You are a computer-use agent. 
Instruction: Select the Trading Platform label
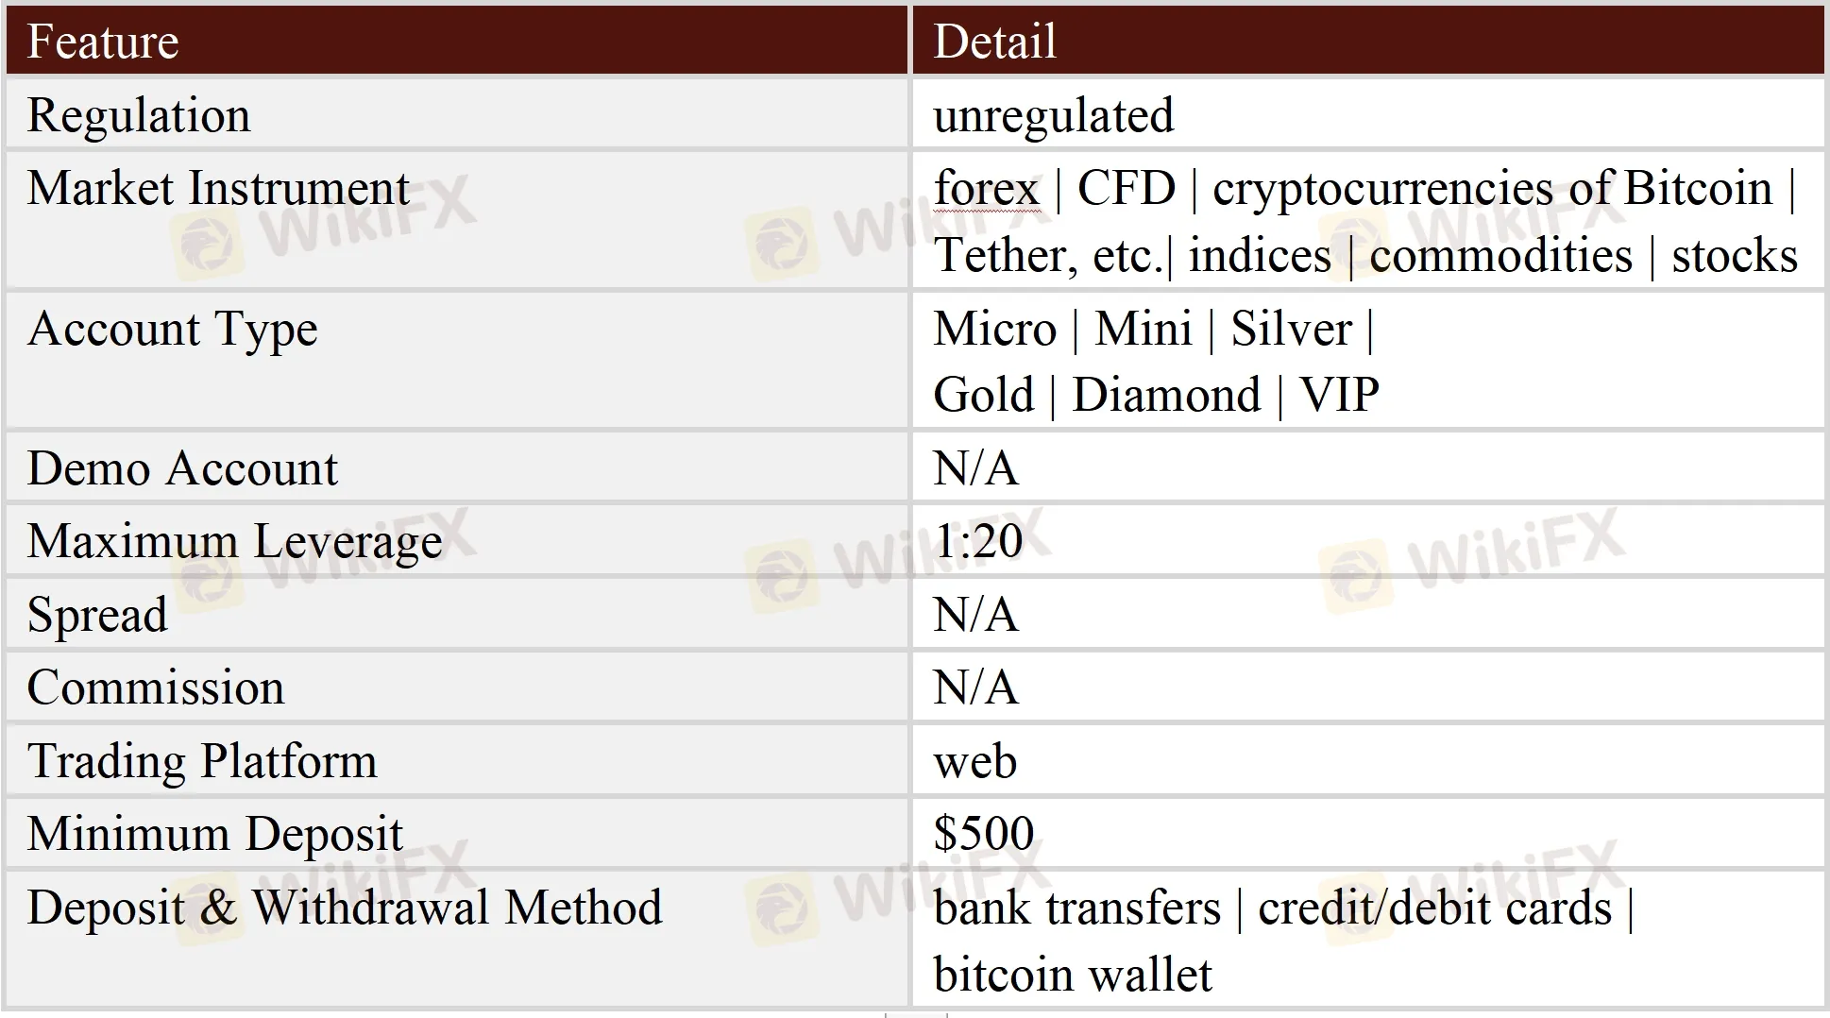point(202,761)
